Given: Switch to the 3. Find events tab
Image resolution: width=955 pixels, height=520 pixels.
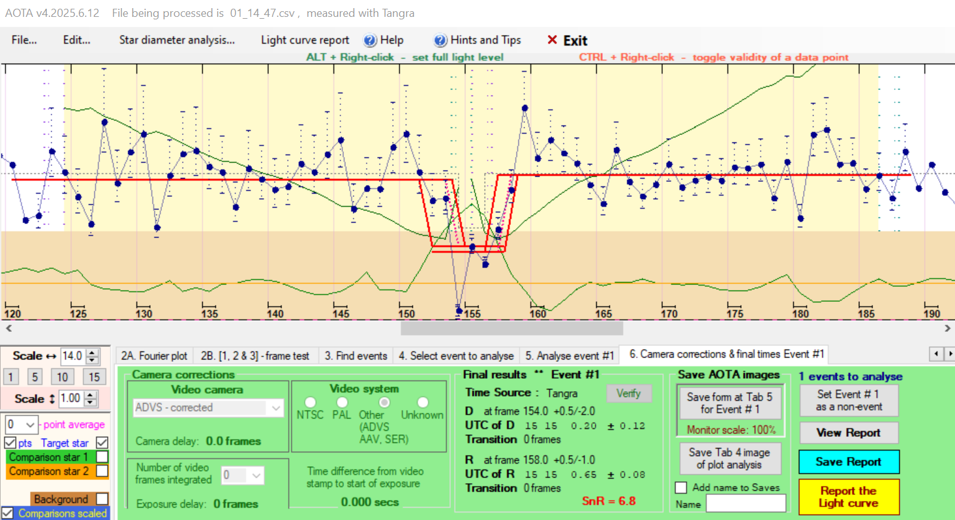Looking at the screenshot, I should pyautogui.click(x=356, y=356).
